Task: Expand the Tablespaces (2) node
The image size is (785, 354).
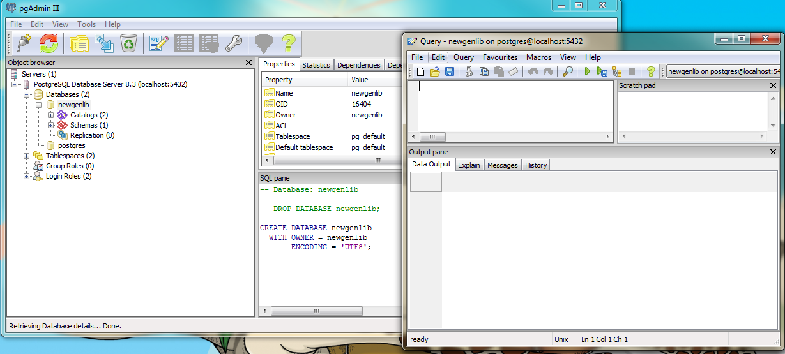Action: tap(27, 156)
